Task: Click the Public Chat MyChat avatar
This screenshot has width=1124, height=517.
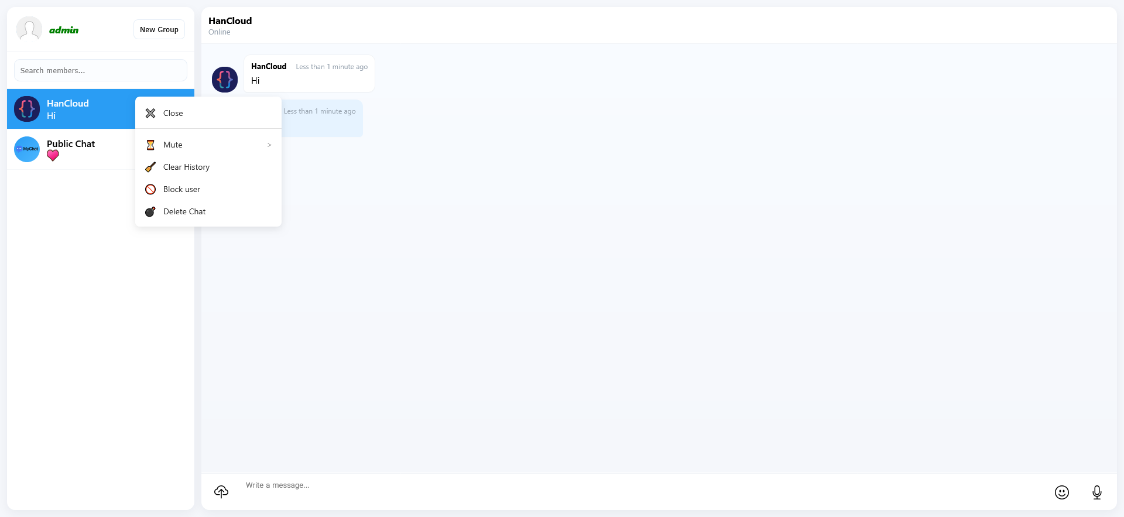Action: 27,149
